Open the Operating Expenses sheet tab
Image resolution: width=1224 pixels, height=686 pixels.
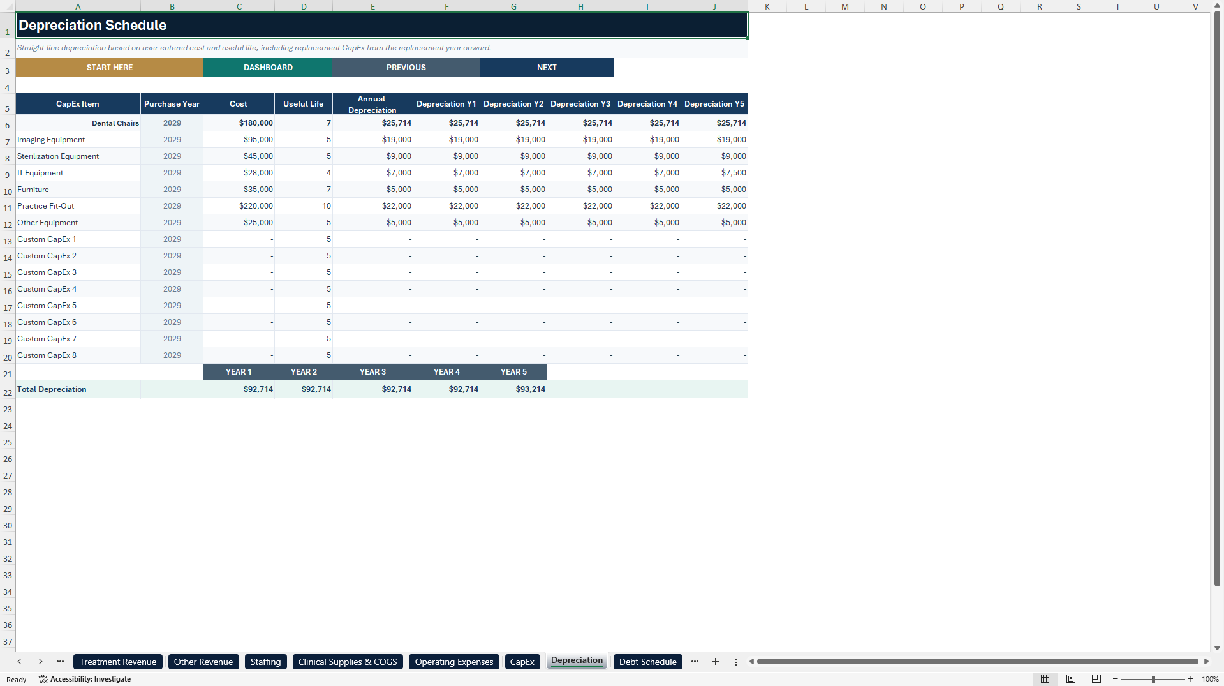[454, 662]
